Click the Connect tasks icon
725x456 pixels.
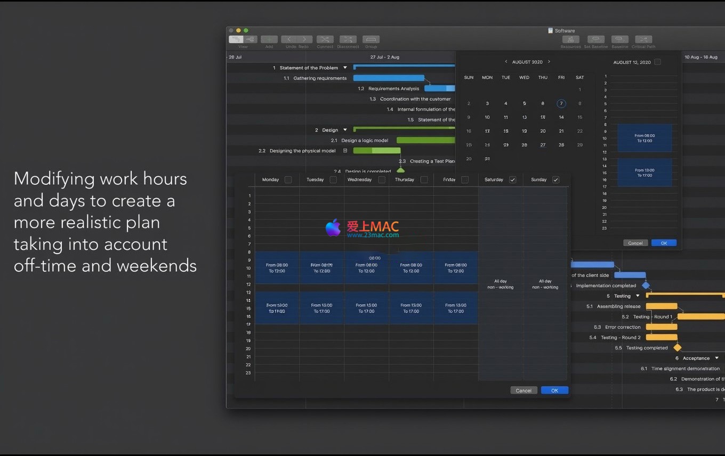[325, 39]
